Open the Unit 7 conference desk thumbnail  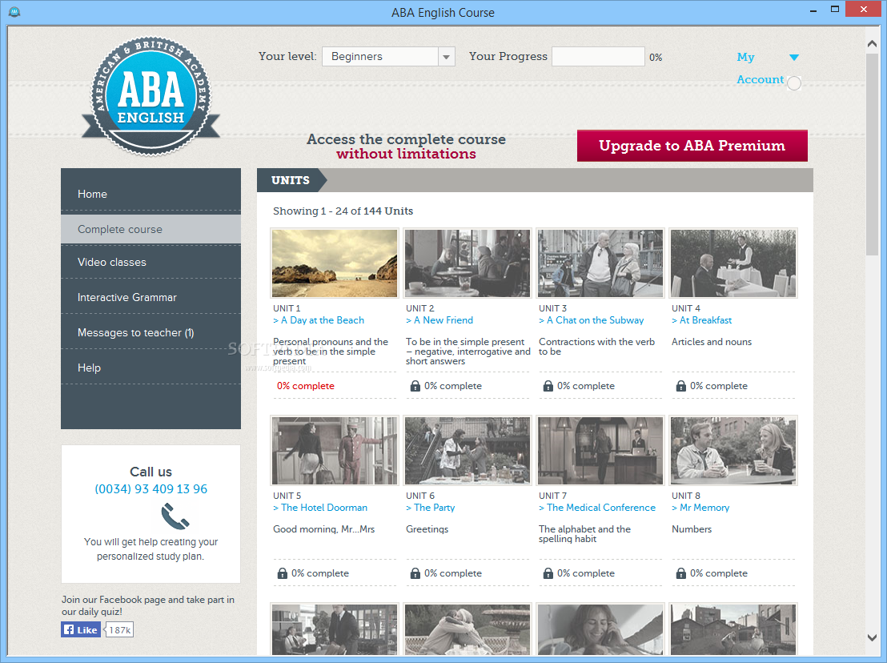click(x=600, y=450)
